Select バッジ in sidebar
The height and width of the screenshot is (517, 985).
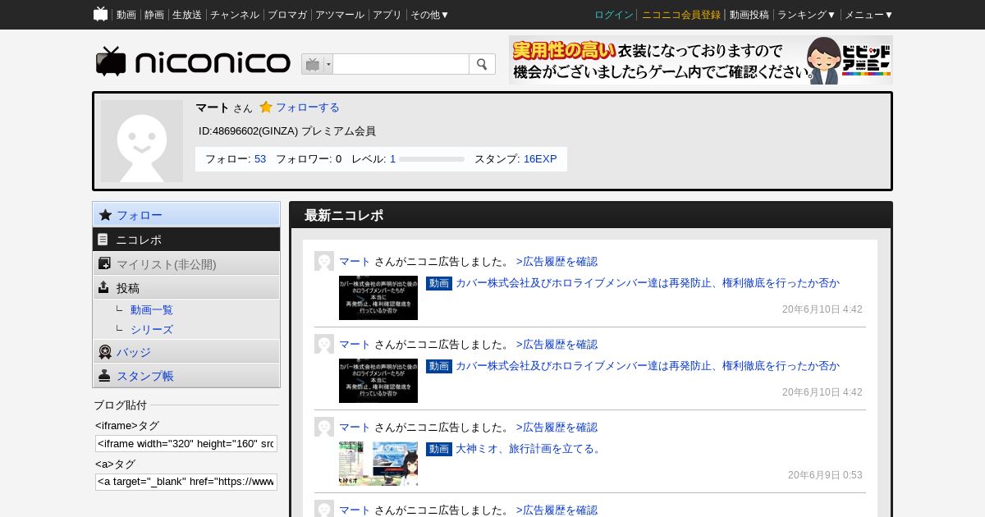click(186, 351)
